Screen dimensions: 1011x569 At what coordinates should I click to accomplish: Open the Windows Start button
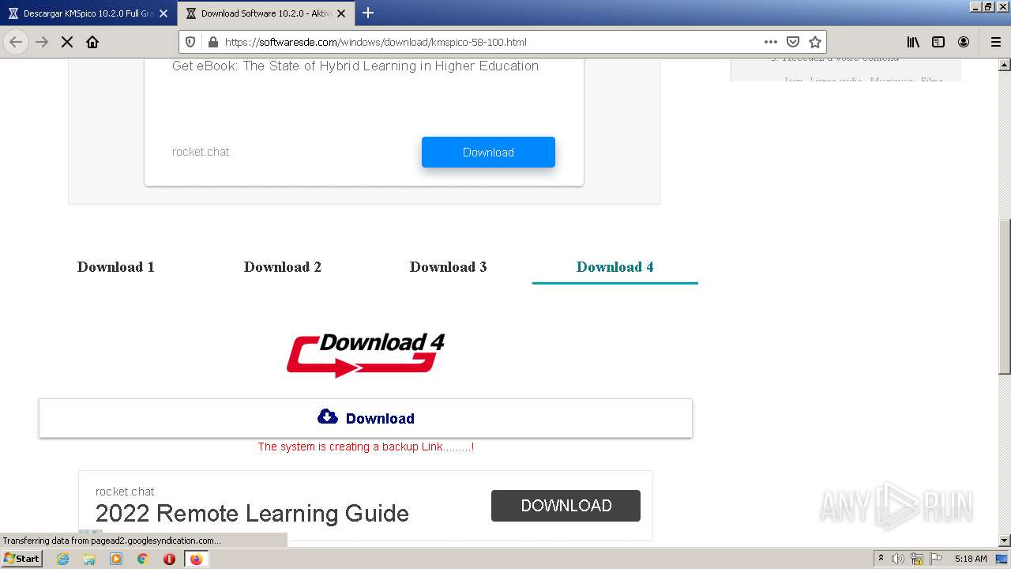click(x=21, y=558)
